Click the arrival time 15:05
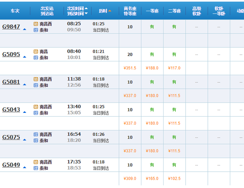This screenshot has height=188, width=244. (x=74, y=112)
